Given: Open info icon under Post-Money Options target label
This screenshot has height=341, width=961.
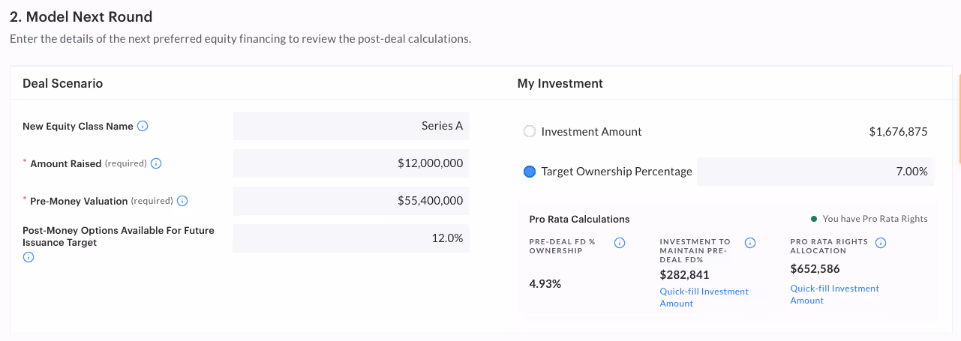Looking at the screenshot, I should coord(29,257).
